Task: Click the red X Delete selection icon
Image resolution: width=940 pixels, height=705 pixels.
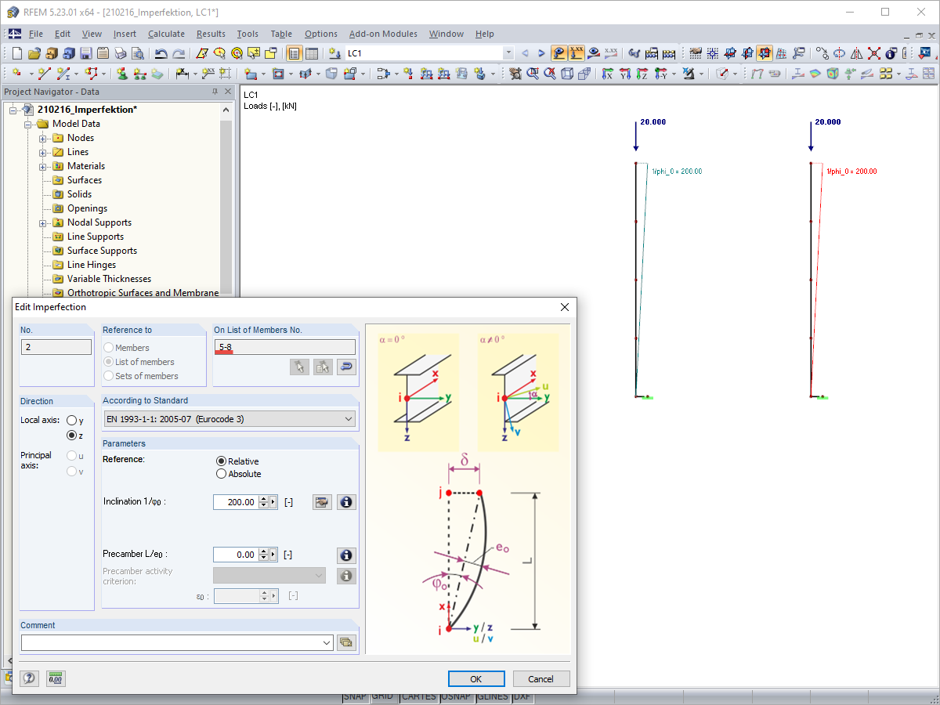Action: coord(873,53)
